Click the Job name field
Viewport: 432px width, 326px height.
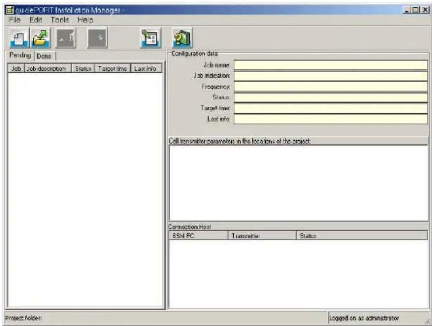(331, 66)
